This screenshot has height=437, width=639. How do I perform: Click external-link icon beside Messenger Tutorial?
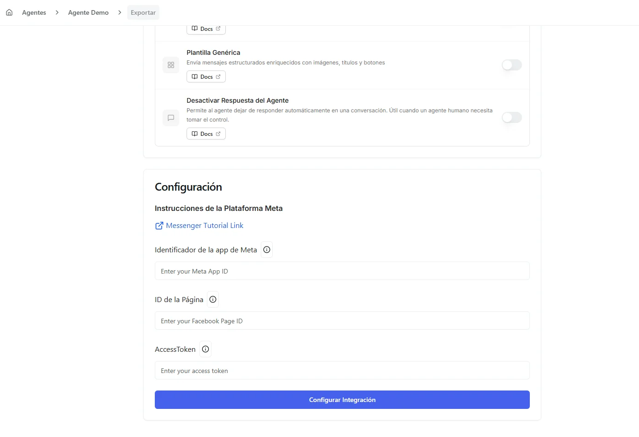159,226
